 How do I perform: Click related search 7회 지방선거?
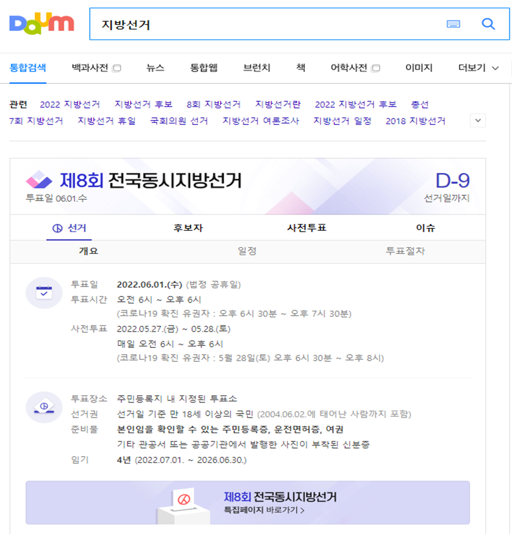tap(36, 121)
